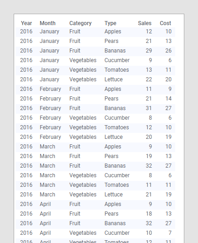
Task: Click the Cost column header
Action: (x=165, y=23)
